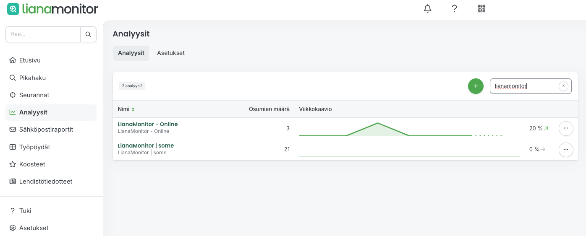Open the notifications bell
The width and height of the screenshot is (586, 236).
pos(427,8)
